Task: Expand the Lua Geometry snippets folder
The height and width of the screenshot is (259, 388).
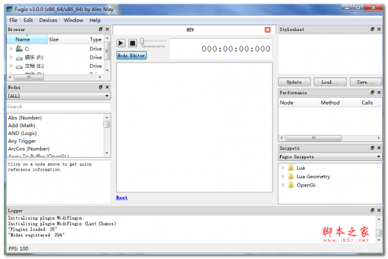Action: click(283, 176)
